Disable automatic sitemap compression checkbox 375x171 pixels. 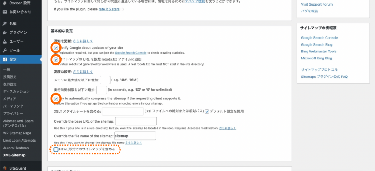click(x=56, y=99)
